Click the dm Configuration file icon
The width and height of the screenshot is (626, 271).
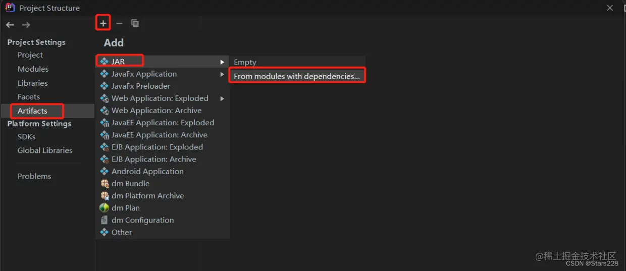coord(105,220)
